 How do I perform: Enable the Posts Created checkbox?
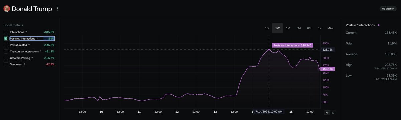tap(6, 45)
